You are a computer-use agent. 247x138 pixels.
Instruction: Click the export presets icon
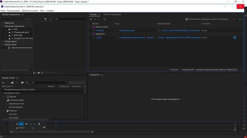point(27,83)
